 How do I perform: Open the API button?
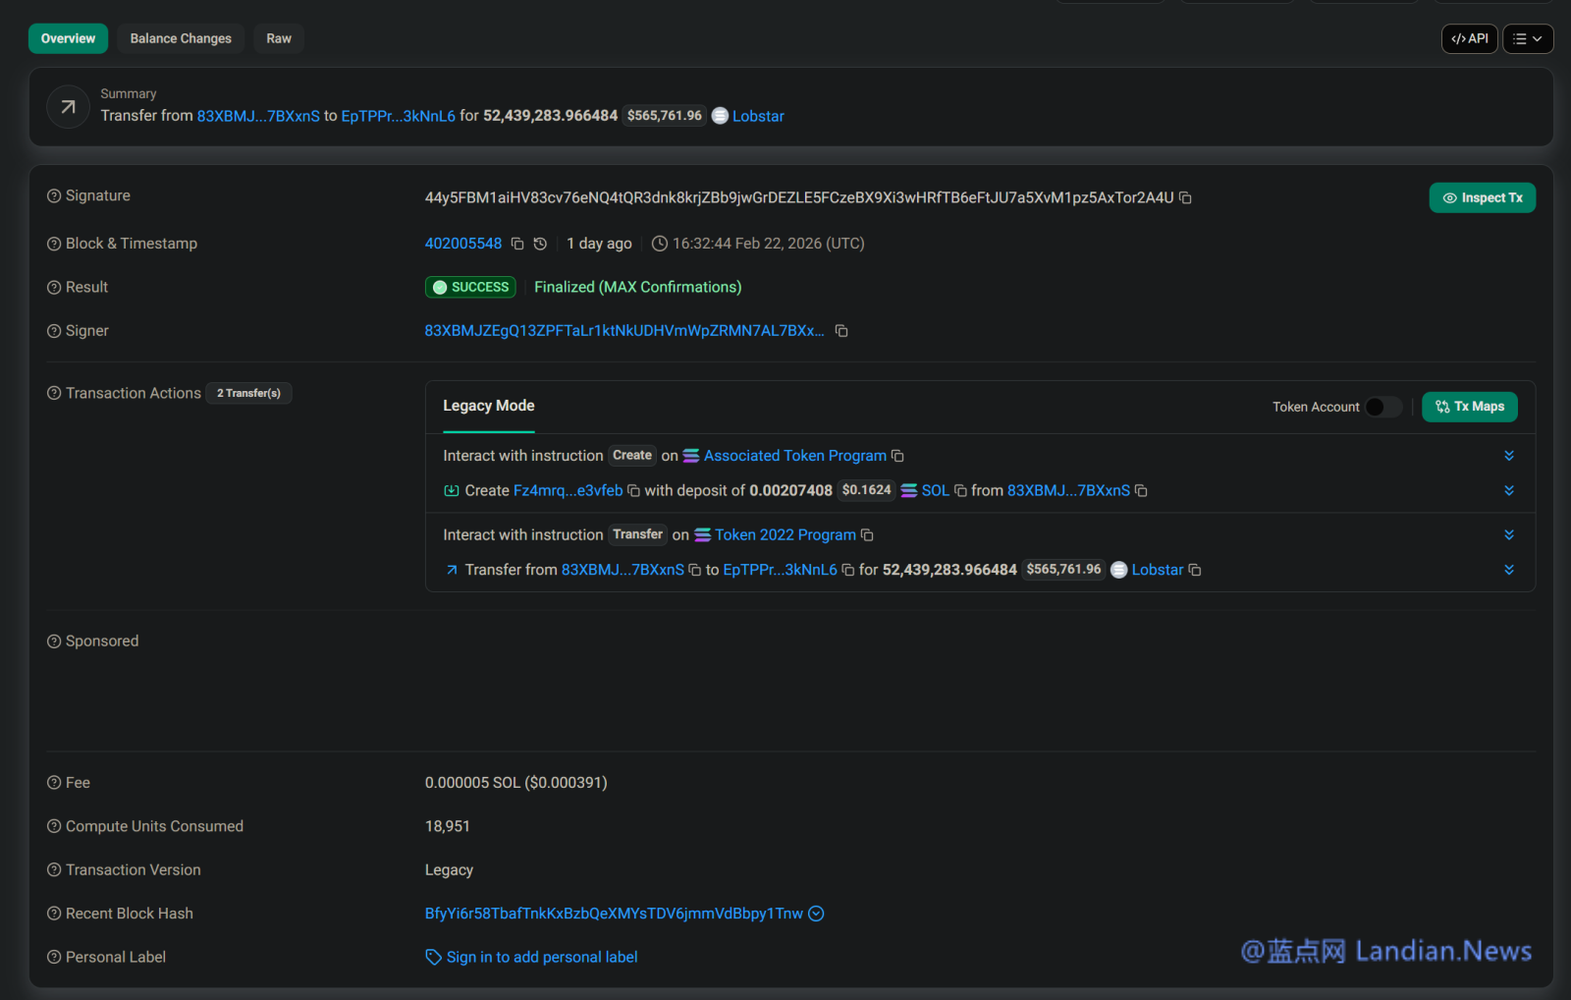(1469, 38)
